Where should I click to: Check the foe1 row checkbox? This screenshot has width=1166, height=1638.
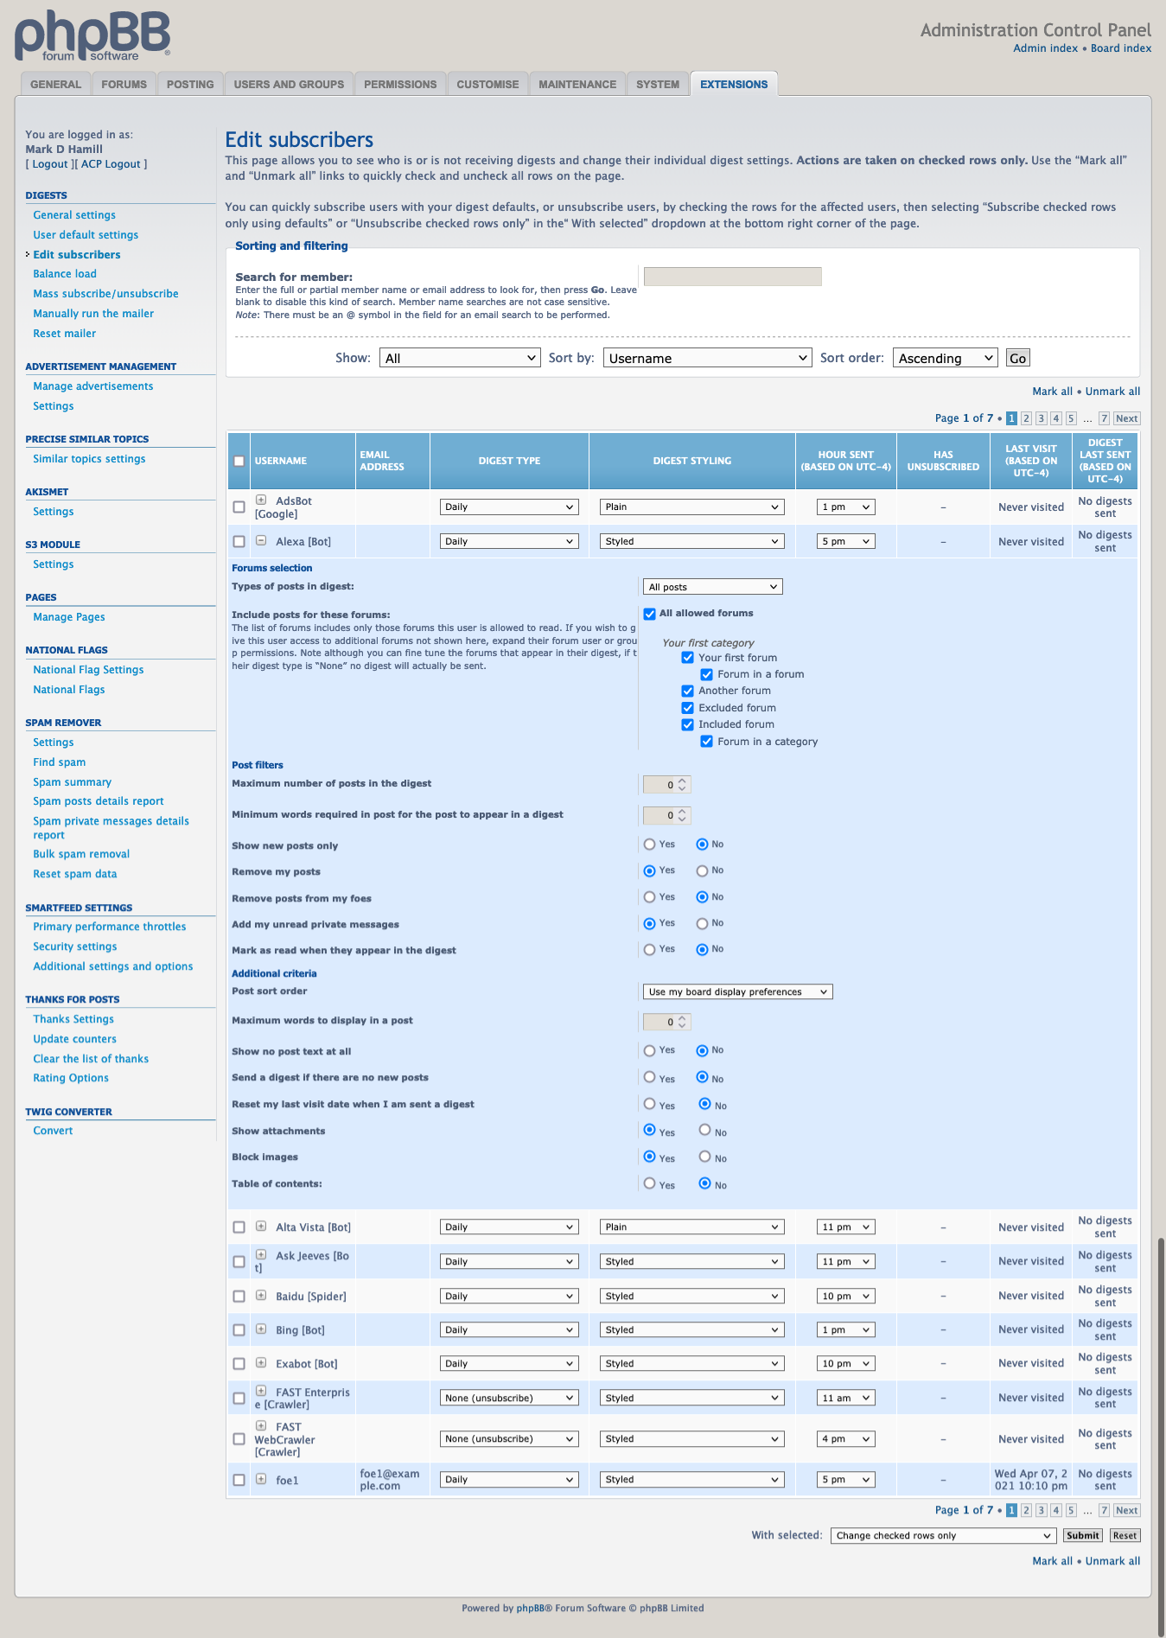(239, 1480)
